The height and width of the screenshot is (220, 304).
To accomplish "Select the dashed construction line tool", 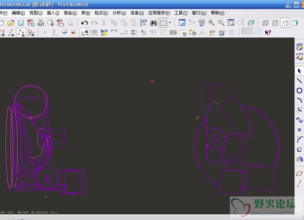I will pos(299,184).
